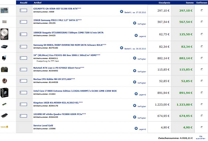Click availability gear icon for Intel Core i7 980X
Image resolution: width=208 pixels, height=141 pixels.
(136, 94)
